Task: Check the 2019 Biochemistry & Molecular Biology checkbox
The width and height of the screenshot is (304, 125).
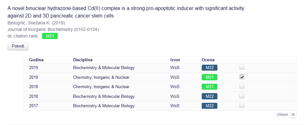Action: click(242, 67)
